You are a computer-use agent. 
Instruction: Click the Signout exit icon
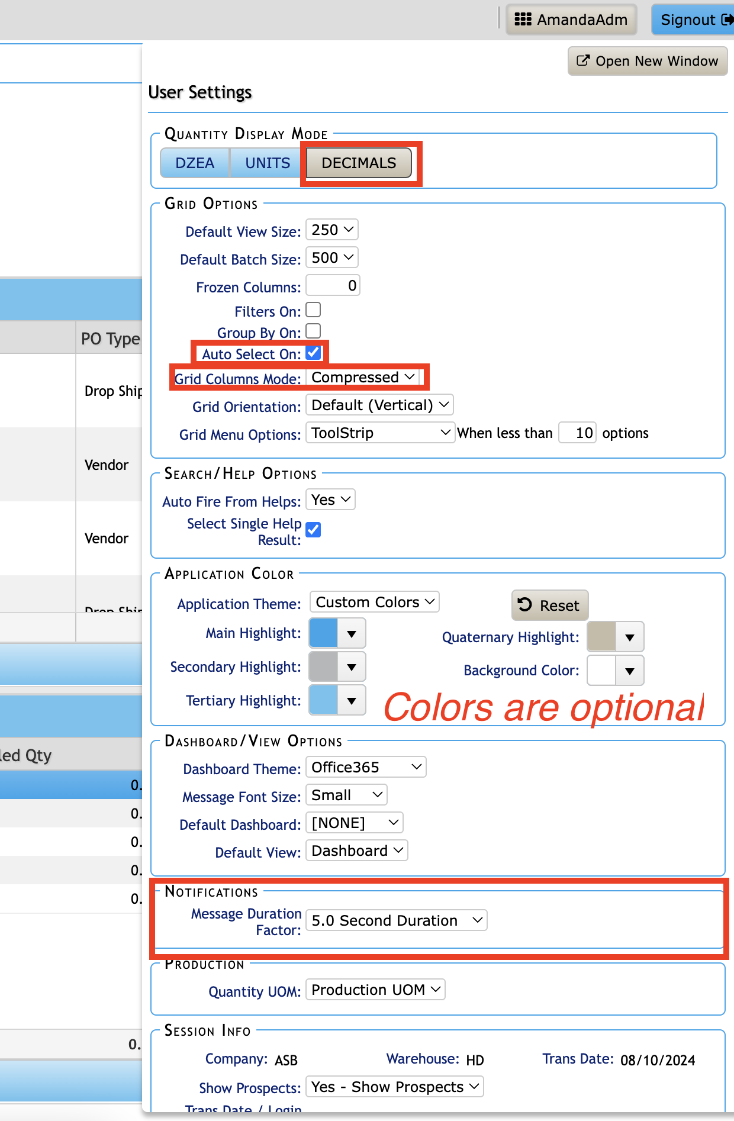pyautogui.click(x=727, y=20)
